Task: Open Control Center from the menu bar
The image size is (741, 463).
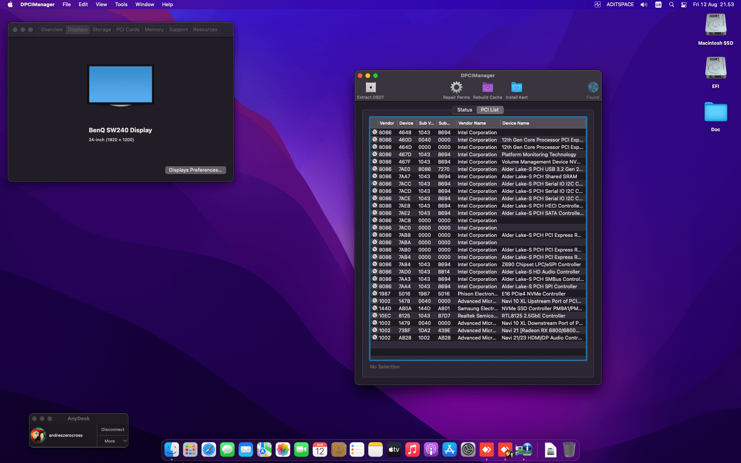Action: (683, 5)
